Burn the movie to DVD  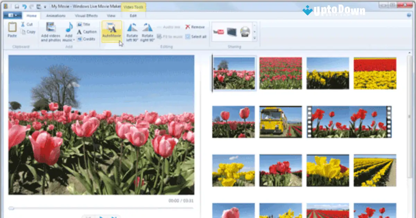point(245,31)
